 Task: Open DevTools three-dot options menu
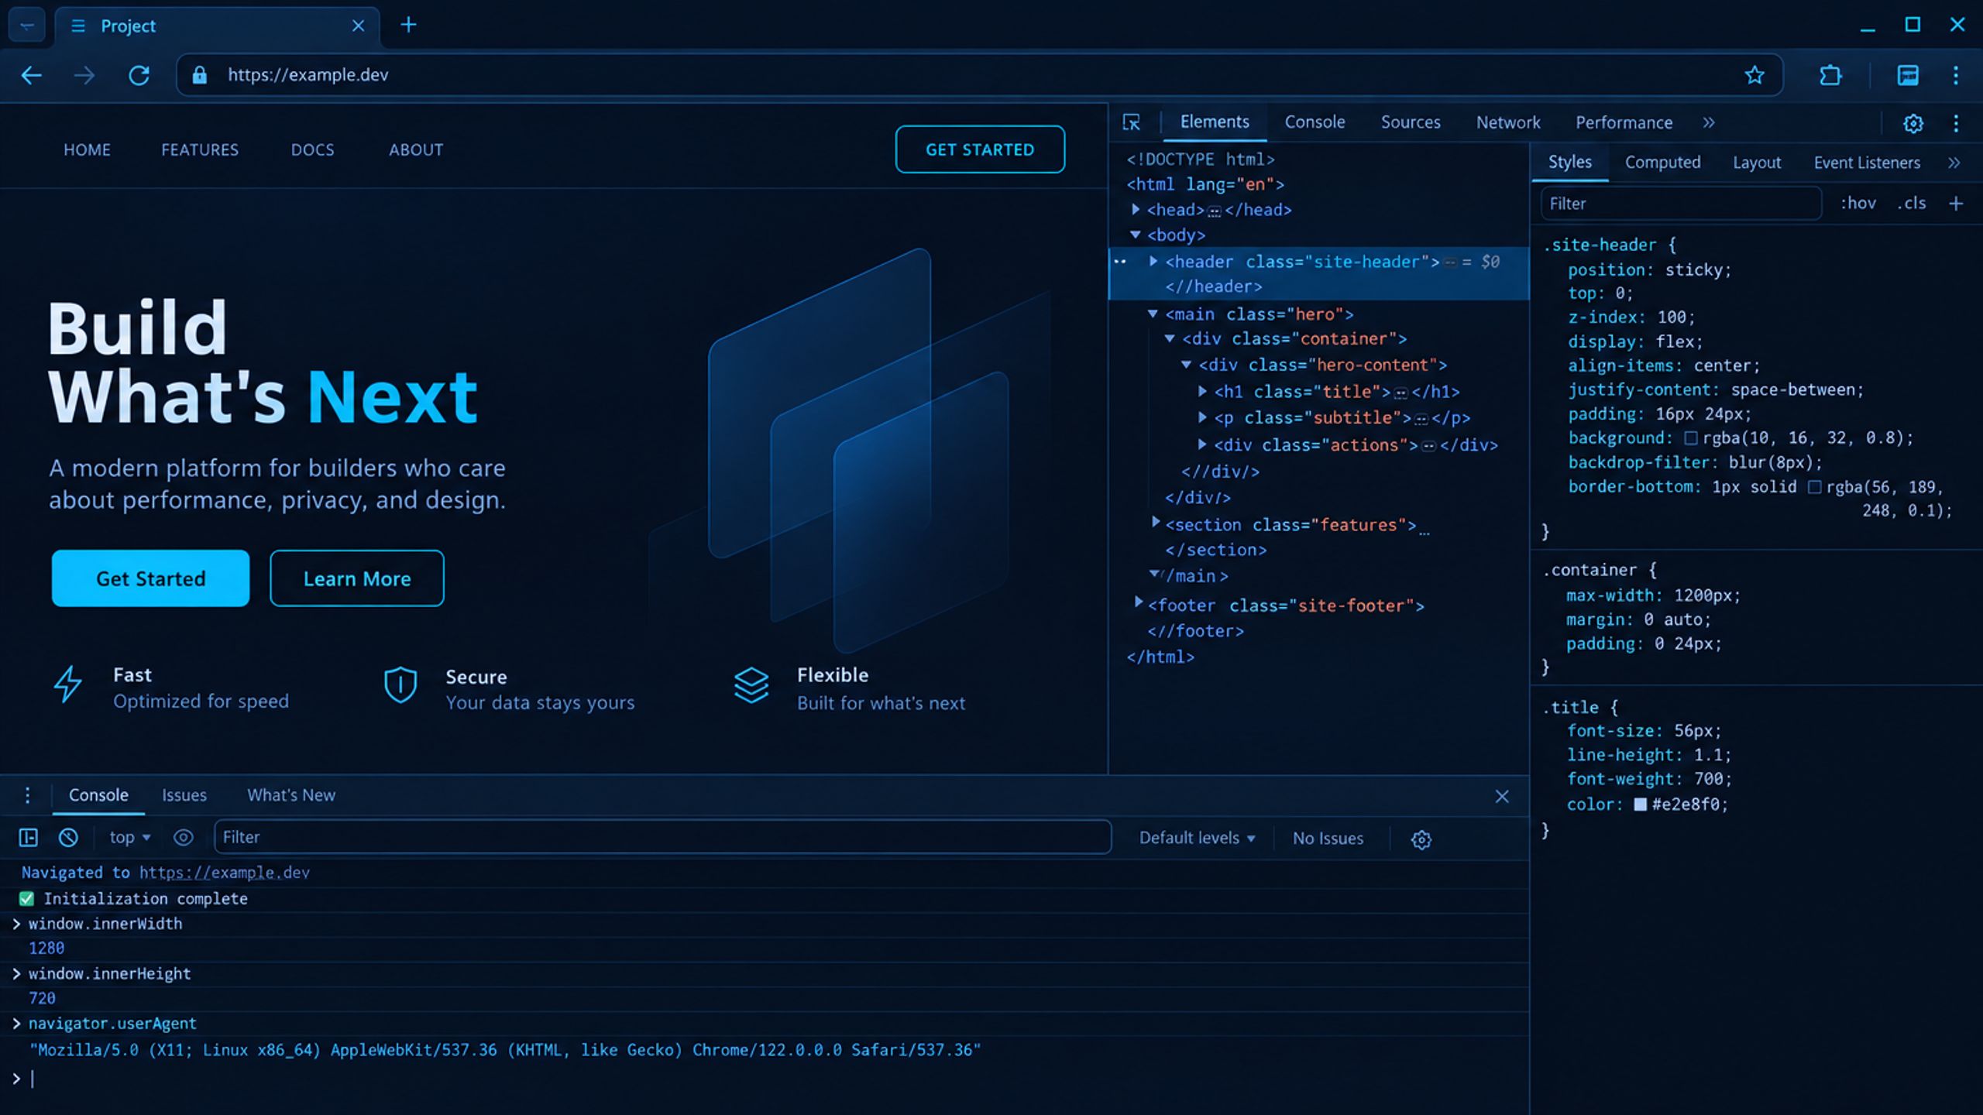pos(1956,123)
